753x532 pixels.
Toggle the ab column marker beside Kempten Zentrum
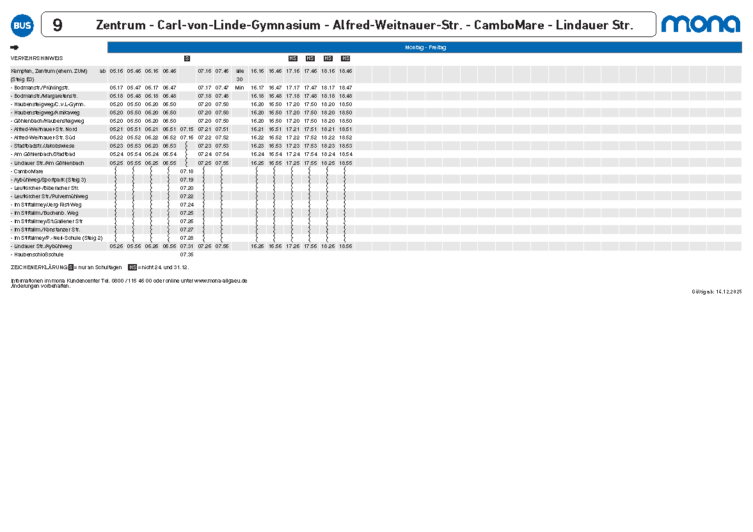(x=102, y=71)
